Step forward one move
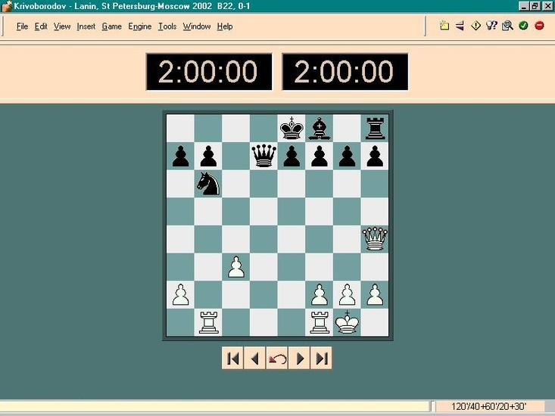 coord(300,359)
